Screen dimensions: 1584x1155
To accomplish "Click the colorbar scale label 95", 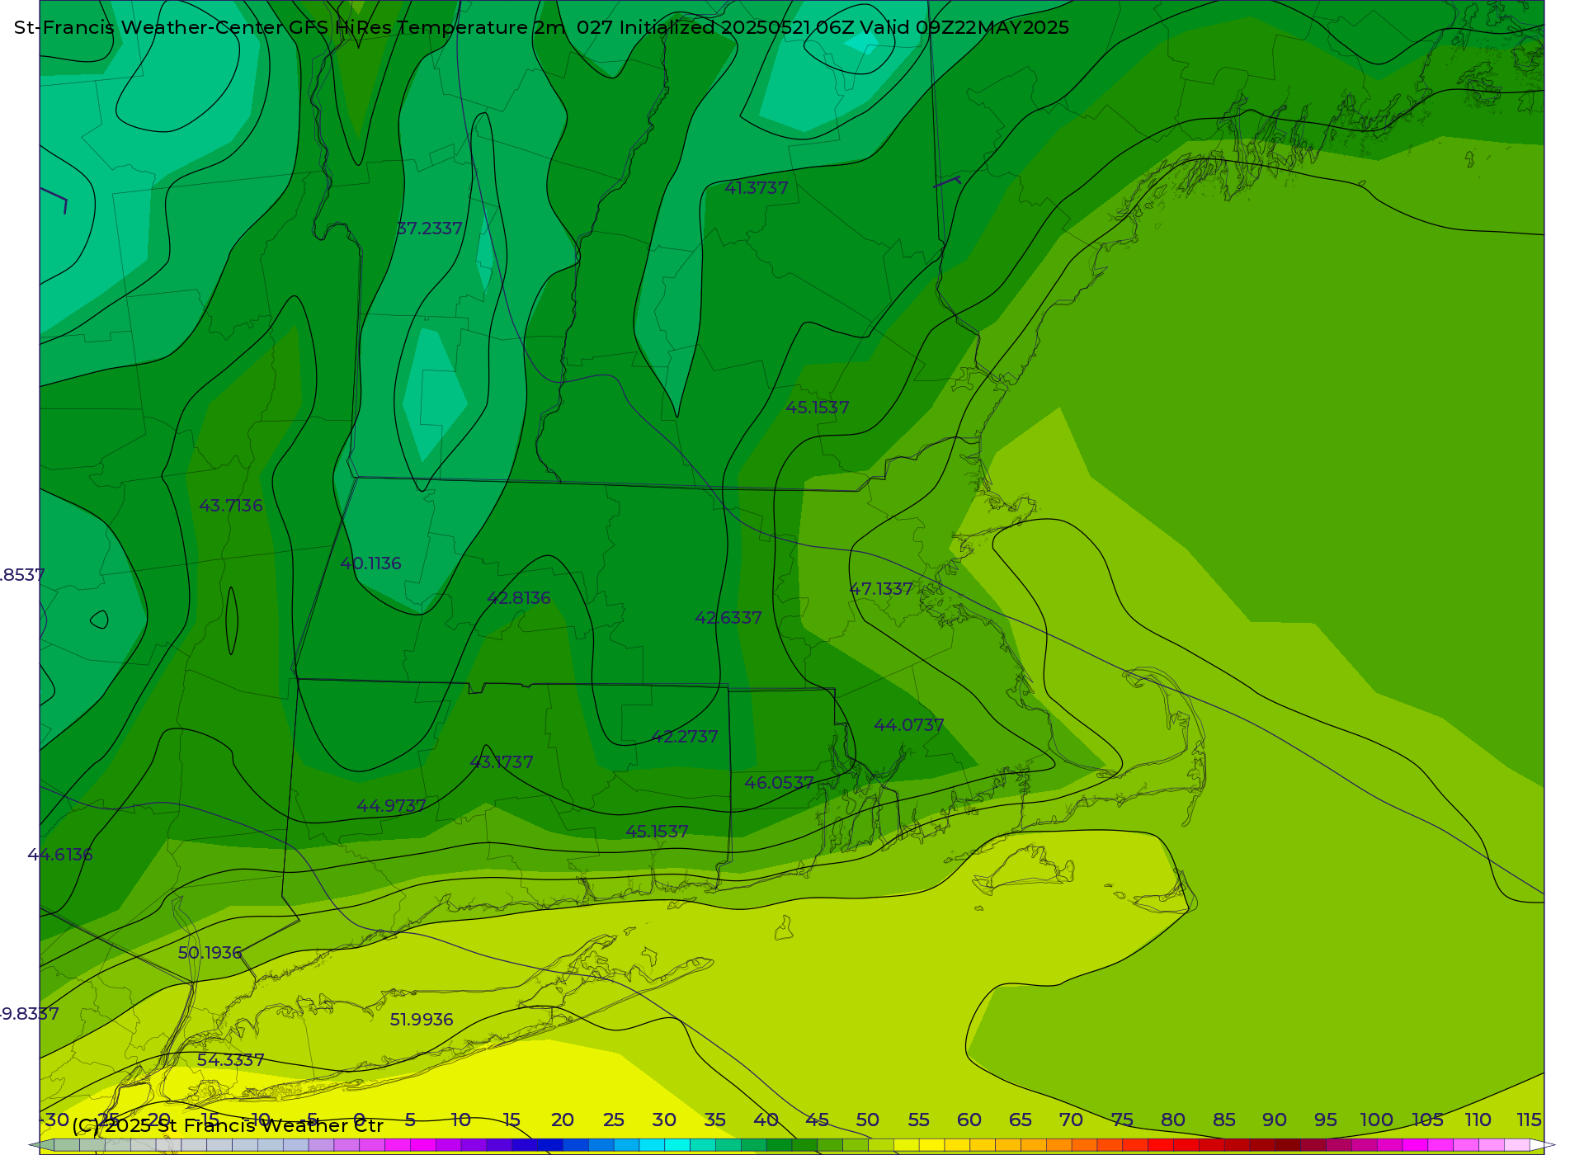I will (1326, 1120).
